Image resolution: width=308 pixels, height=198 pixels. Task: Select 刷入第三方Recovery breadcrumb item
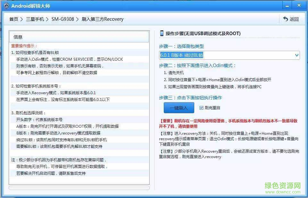(102, 19)
